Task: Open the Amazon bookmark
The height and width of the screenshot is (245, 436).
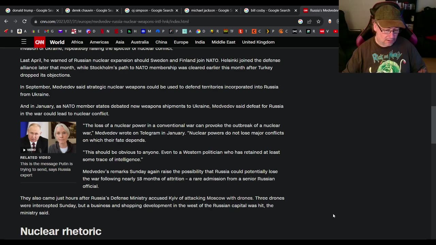Action: coord(22,31)
